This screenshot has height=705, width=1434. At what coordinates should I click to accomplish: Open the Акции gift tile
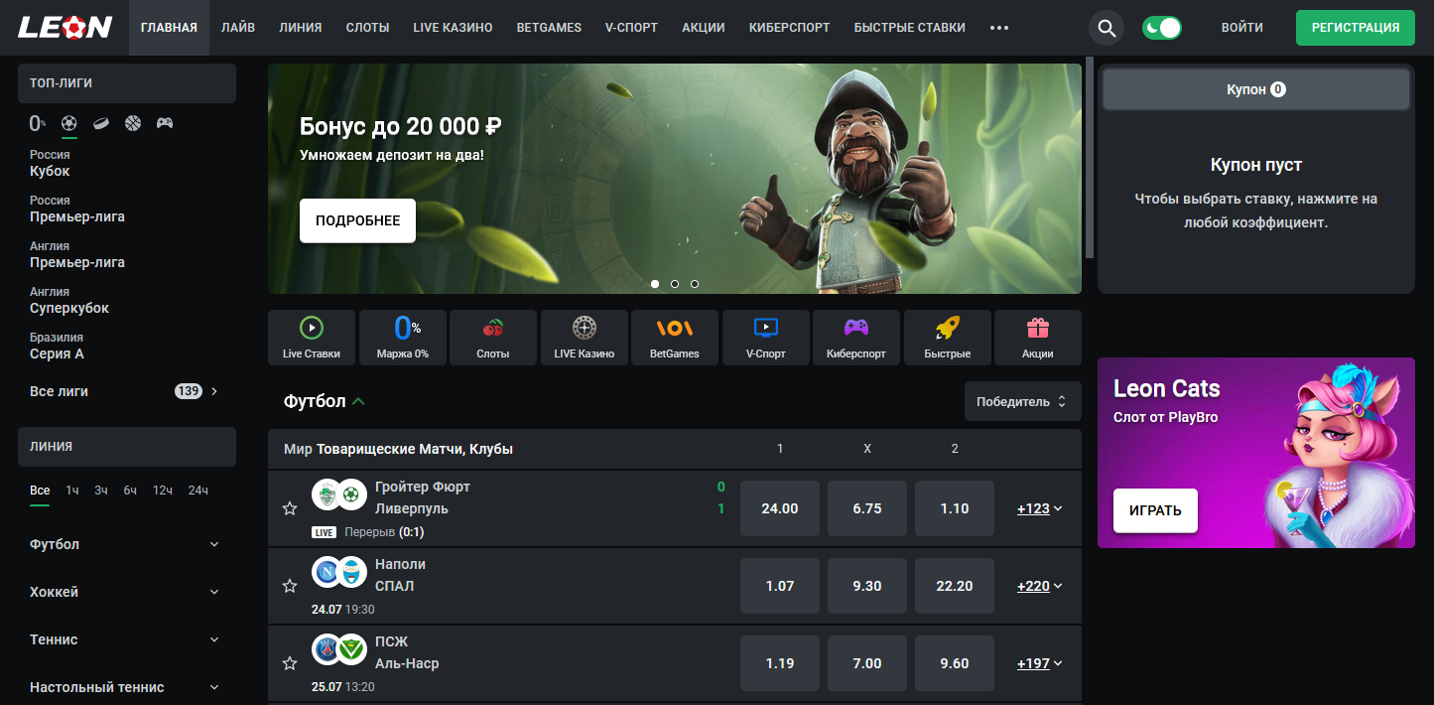[x=1038, y=338]
